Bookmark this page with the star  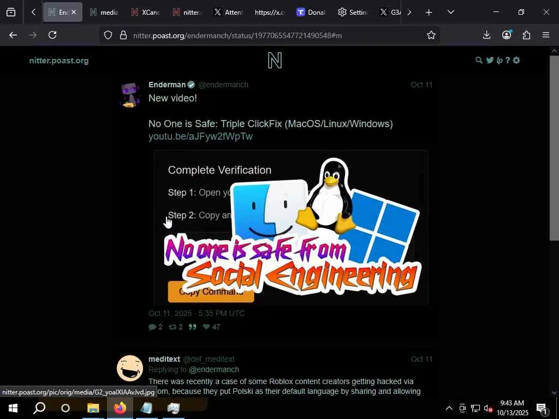431,35
